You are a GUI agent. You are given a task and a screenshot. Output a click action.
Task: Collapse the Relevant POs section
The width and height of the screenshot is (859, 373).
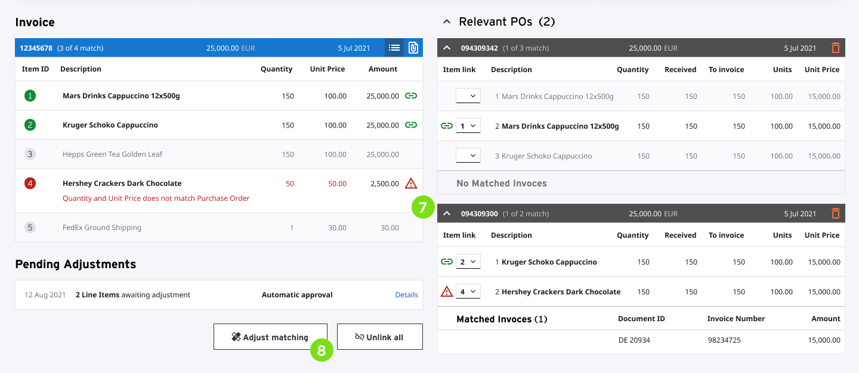coord(446,22)
